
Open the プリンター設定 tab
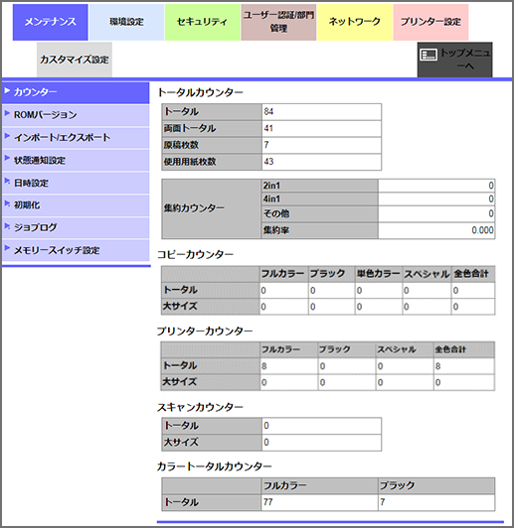pos(430,22)
